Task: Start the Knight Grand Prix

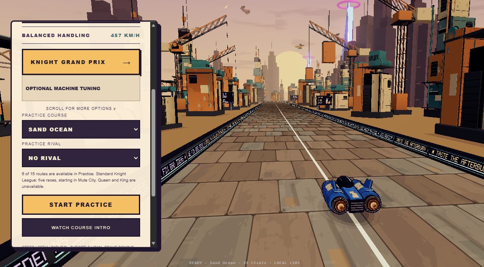Action: pyautogui.click(x=81, y=62)
